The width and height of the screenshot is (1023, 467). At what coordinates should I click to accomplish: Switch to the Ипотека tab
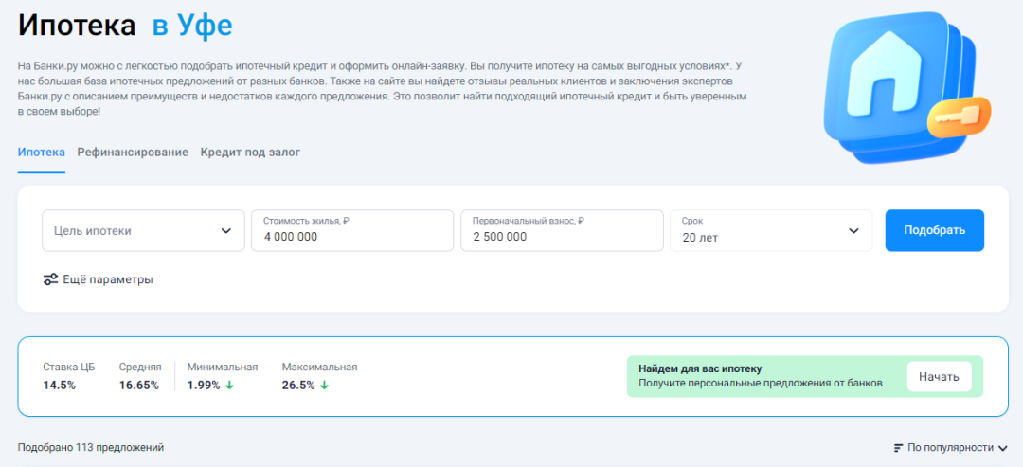coord(41,152)
